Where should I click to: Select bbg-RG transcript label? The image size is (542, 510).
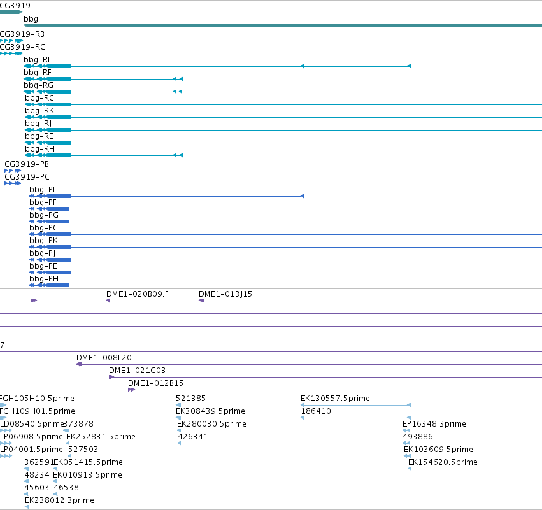point(38,85)
